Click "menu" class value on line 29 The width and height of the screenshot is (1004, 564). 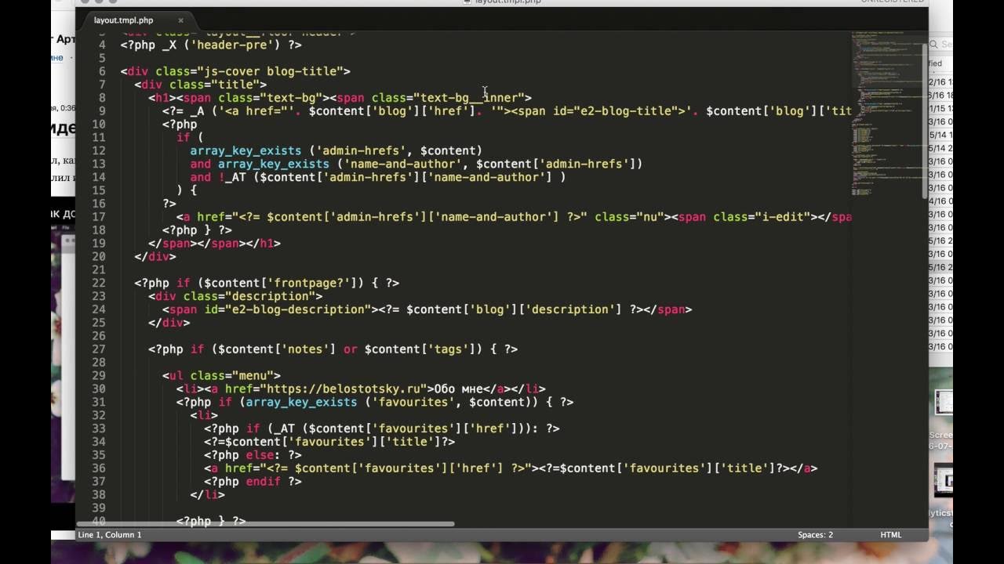click(253, 375)
